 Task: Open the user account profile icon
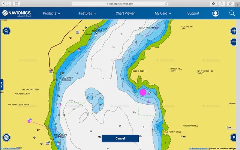click(216, 13)
